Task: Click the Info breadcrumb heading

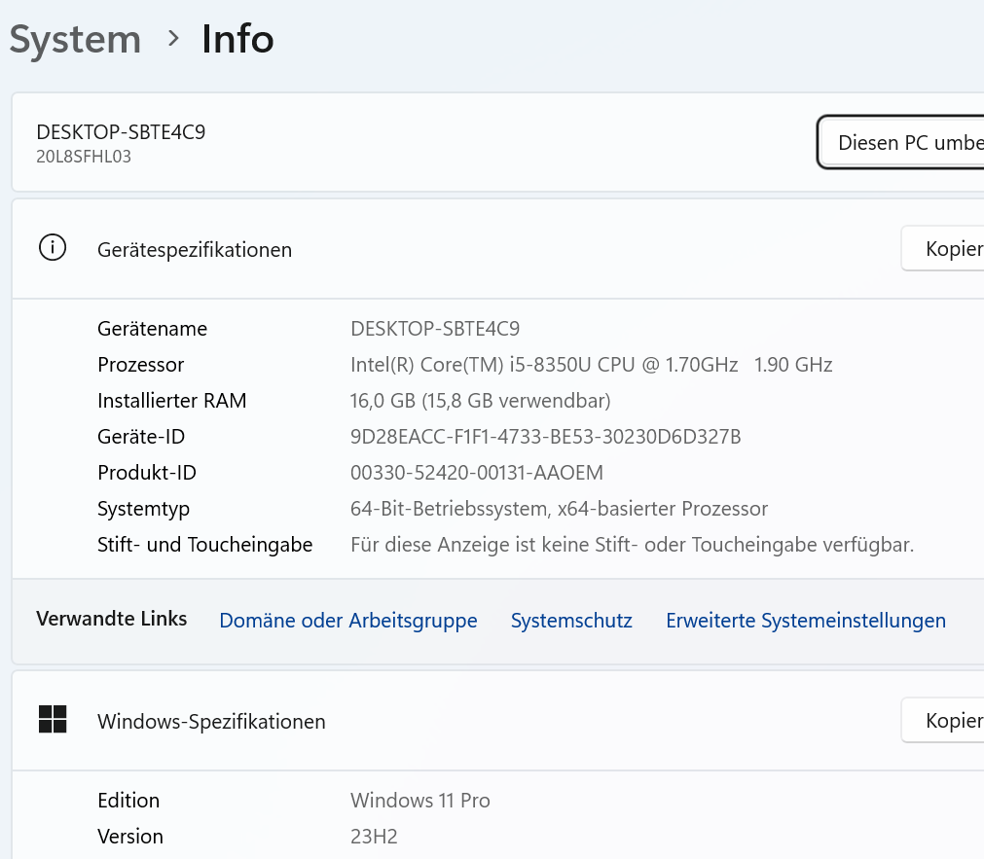Action: pyautogui.click(x=237, y=39)
